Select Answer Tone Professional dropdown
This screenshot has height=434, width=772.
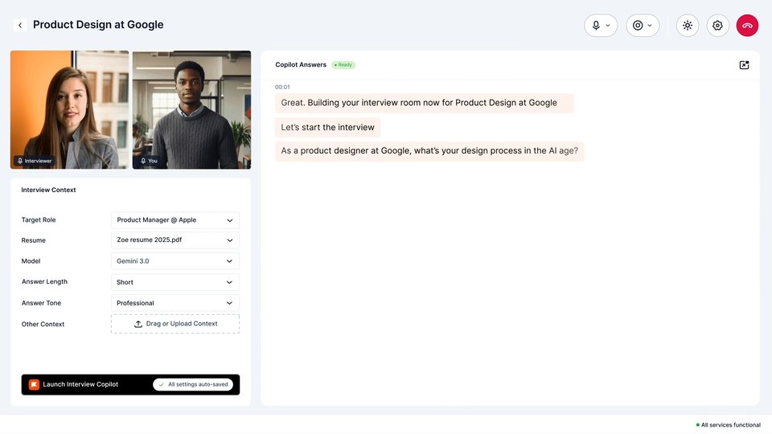click(175, 303)
